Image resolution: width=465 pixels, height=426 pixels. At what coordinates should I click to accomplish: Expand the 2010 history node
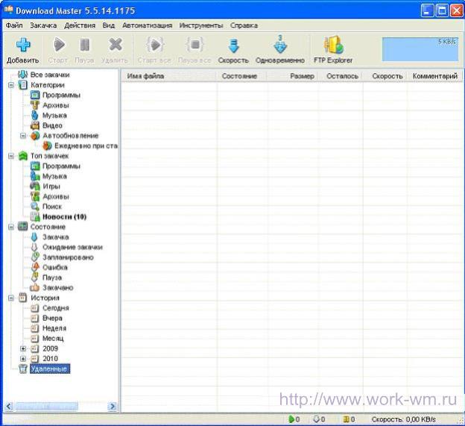23,359
